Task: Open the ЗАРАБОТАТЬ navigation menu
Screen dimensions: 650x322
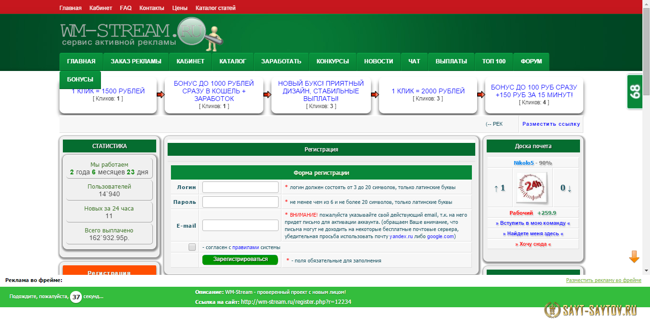Action: coord(281,61)
